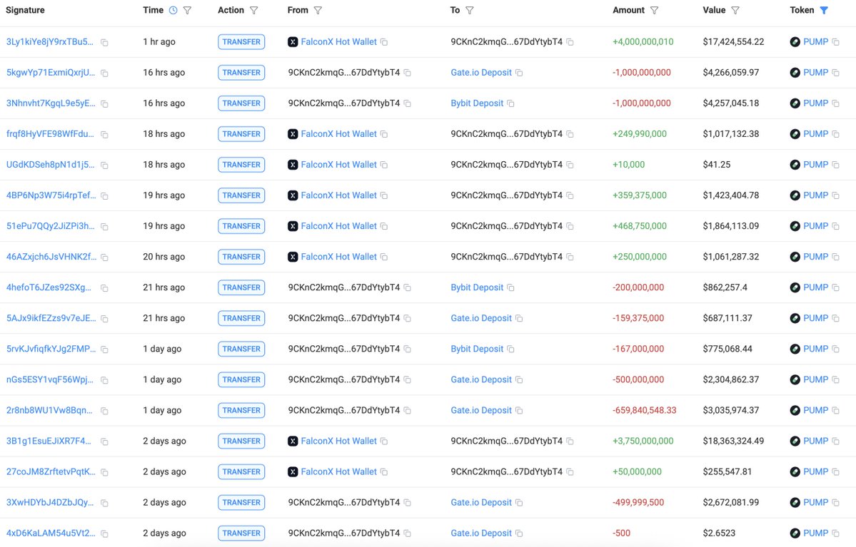856x547 pixels.
Task: Click TRANSFER badge in $2,304,862.37 row
Action: click(x=241, y=379)
